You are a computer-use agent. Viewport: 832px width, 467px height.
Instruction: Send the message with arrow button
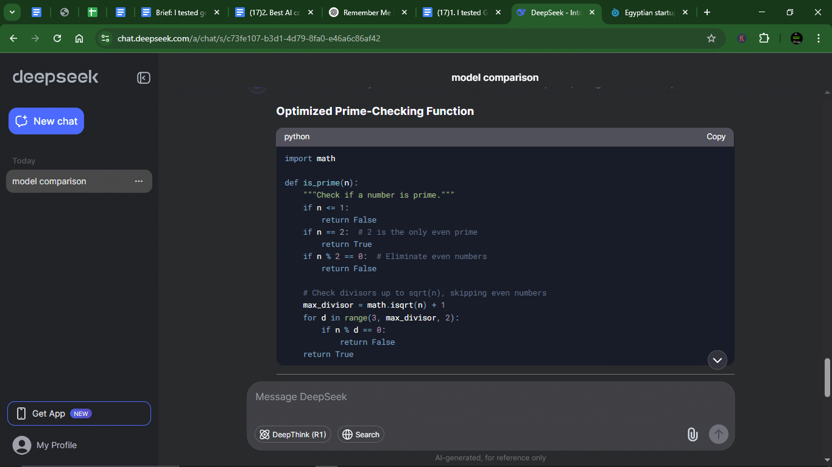[x=719, y=434]
